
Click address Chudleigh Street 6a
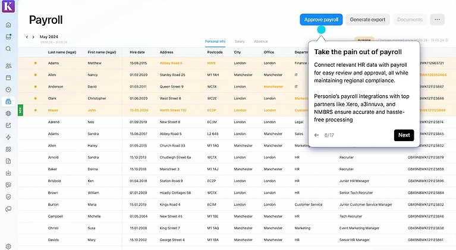click(175, 158)
